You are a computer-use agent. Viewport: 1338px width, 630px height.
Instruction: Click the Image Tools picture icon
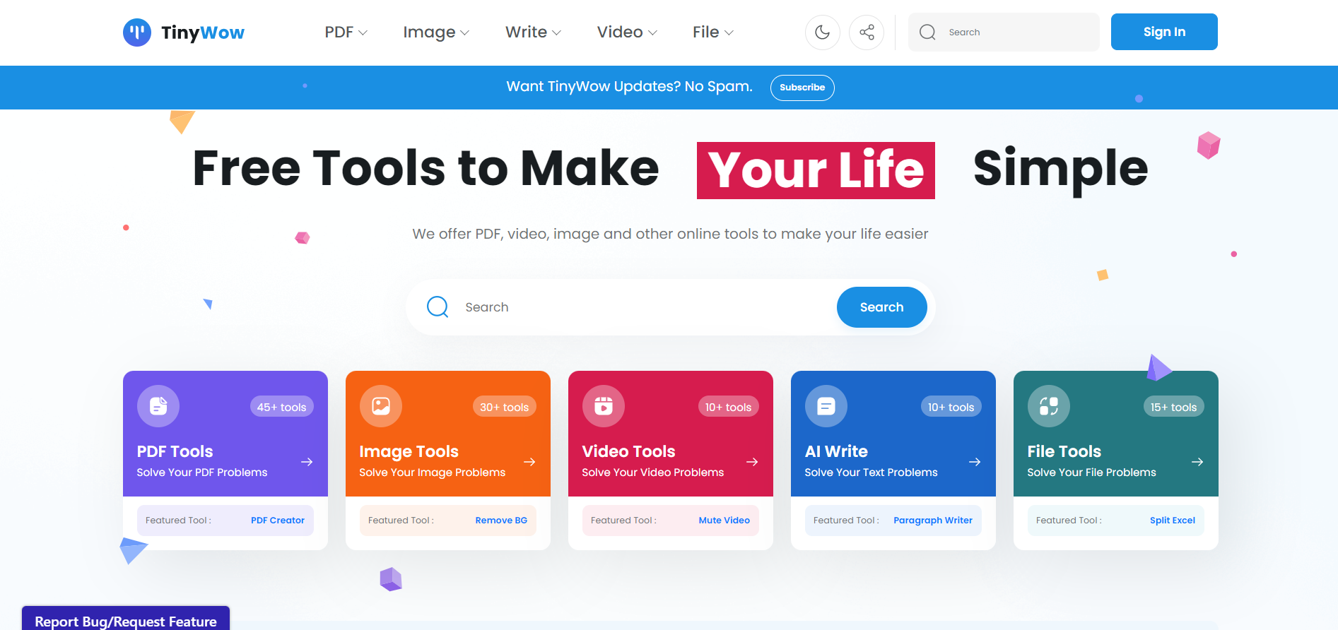381,406
